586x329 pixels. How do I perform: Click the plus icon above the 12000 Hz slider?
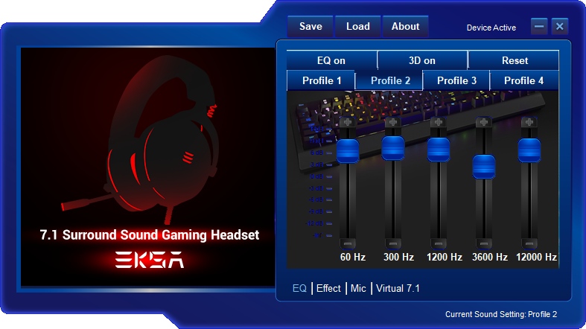pyautogui.click(x=529, y=122)
